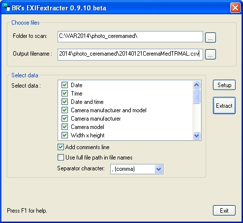Toggle the Width x height checkbox
This screenshot has width=243, height=223.
64,135
